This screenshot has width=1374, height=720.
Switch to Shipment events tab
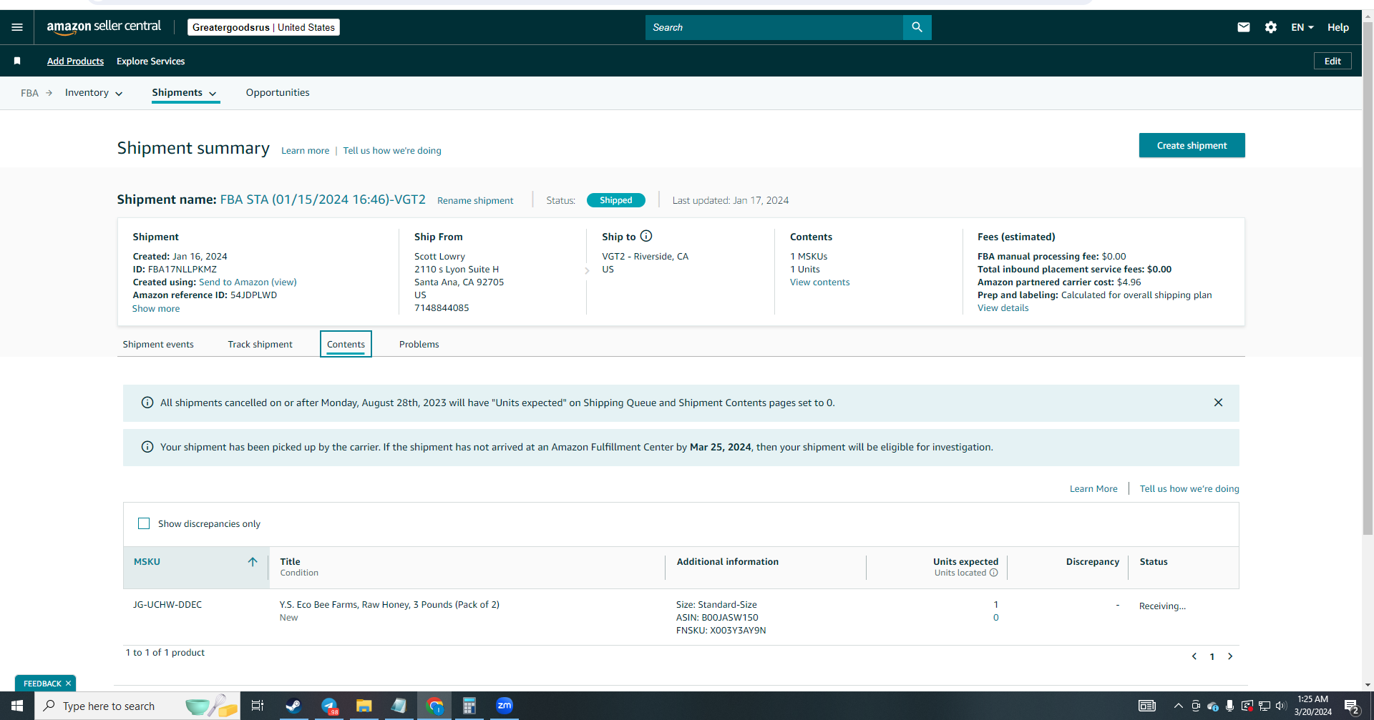158,344
